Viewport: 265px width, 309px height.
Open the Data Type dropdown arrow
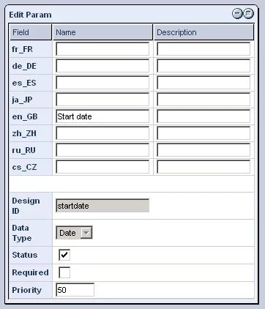tap(86, 233)
